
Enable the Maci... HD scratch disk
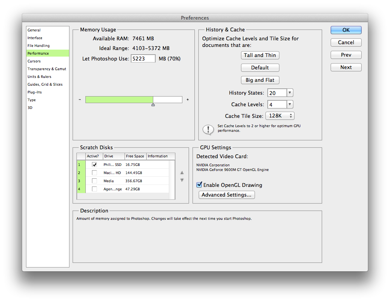(95, 173)
